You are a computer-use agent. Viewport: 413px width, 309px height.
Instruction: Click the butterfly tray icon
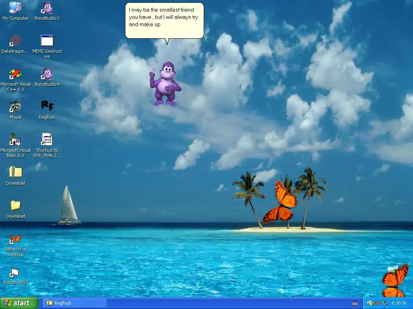pos(378,303)
